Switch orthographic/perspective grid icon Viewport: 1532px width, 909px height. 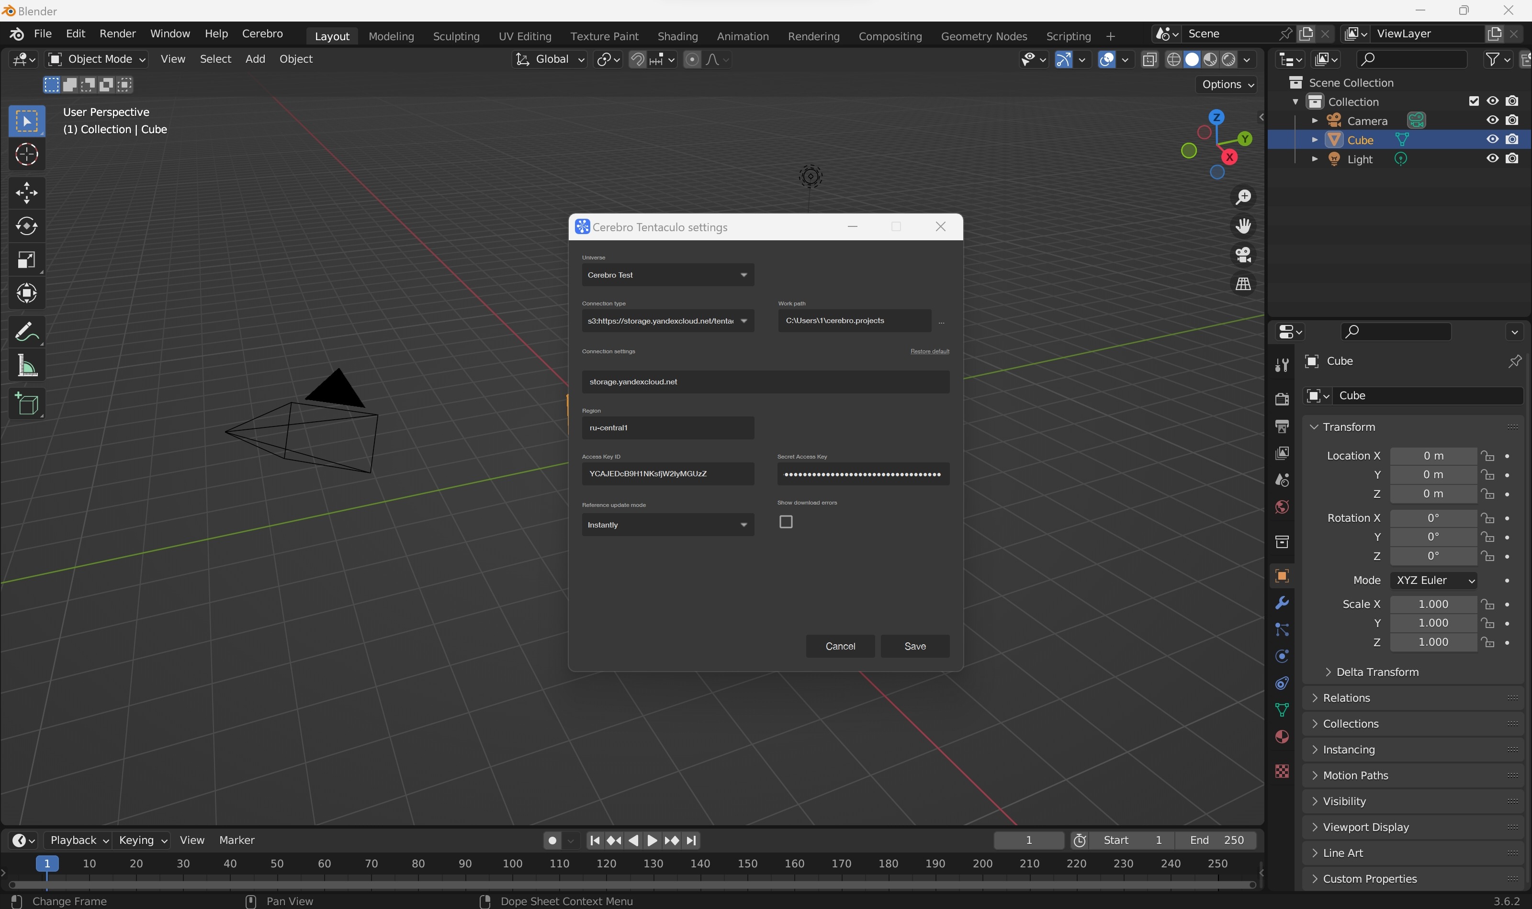click(1243, 283)
